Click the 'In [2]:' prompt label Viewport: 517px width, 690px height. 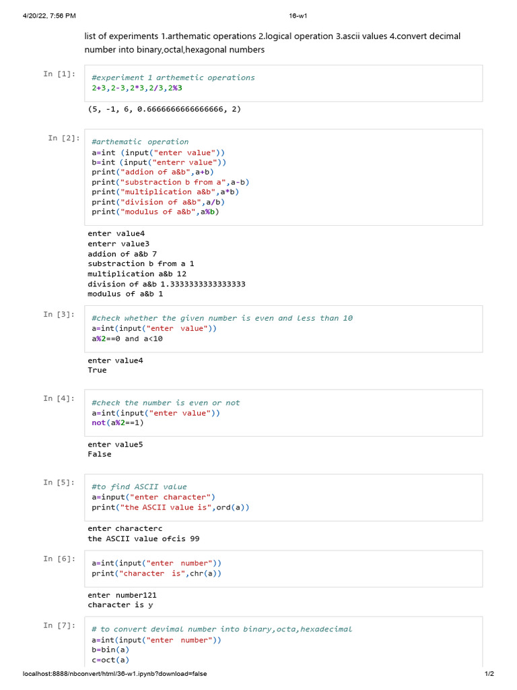pos(64,138)
